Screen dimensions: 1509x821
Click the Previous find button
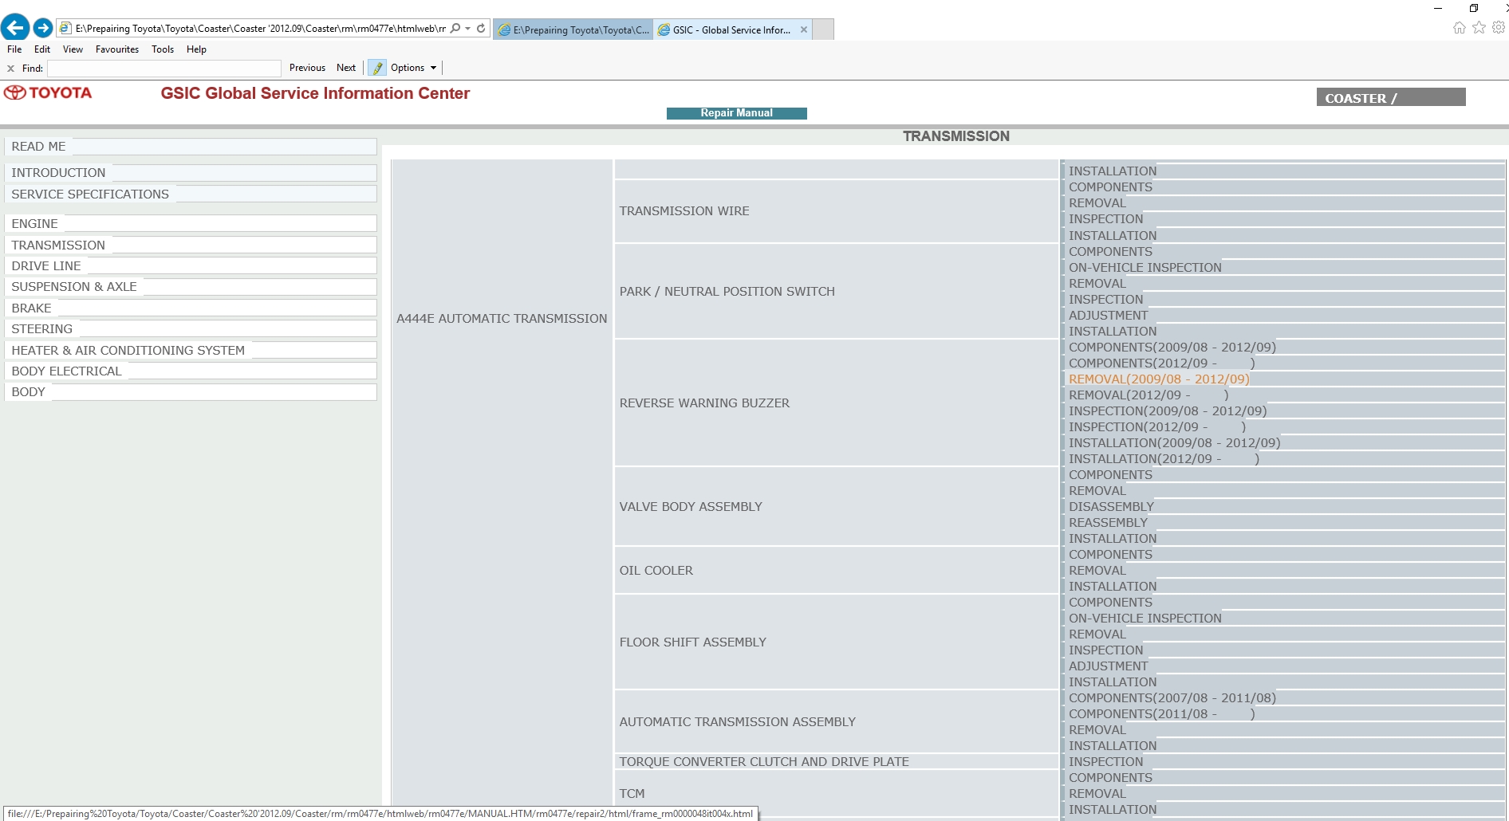click(x=307, y=68)
